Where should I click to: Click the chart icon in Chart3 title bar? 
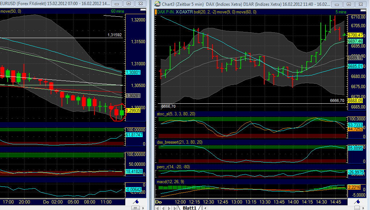click(157, 4)
